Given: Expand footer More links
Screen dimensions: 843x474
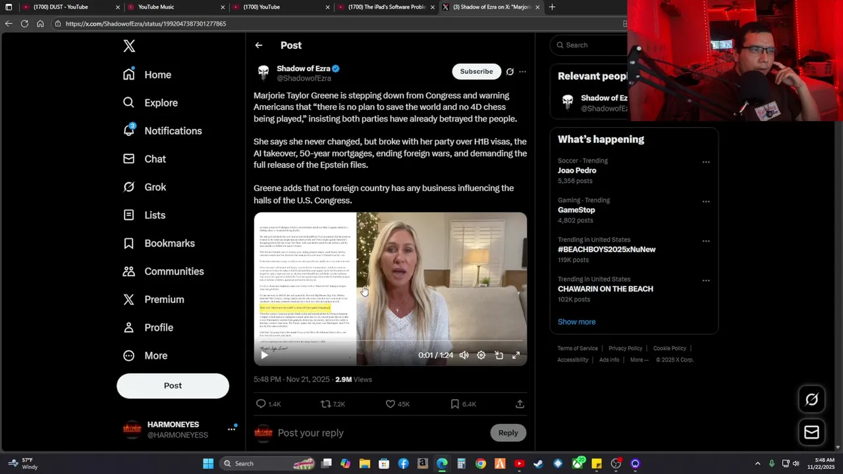Looking at the screenshot, I should coord(639,360).
